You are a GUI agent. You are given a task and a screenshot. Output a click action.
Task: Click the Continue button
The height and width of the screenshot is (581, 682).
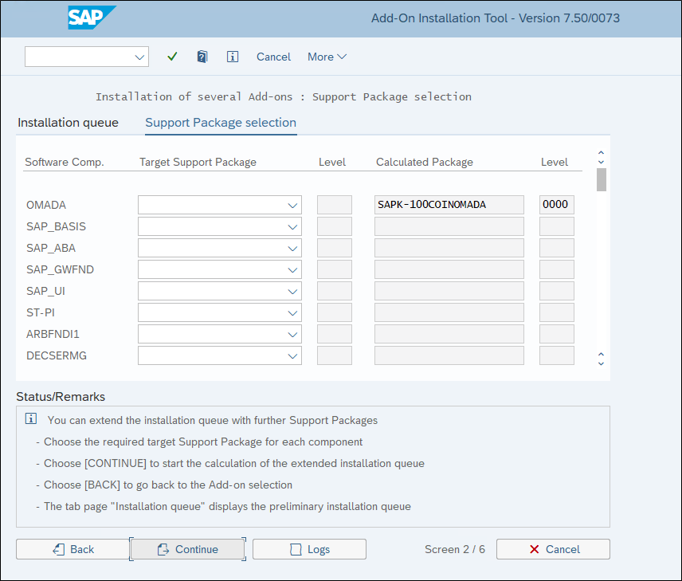pyautogui.click(x=187, y=549)
